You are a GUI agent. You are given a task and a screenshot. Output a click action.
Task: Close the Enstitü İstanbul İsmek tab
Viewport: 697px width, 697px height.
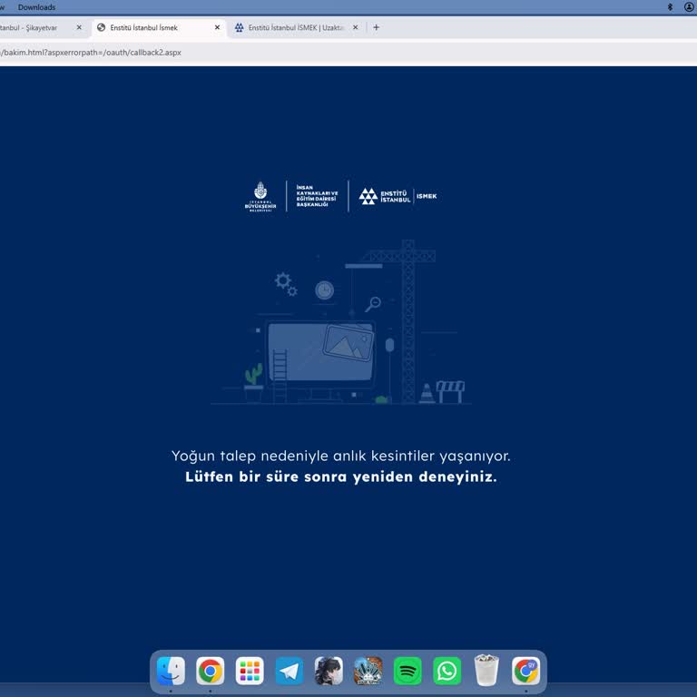click(x=218, y=27)
